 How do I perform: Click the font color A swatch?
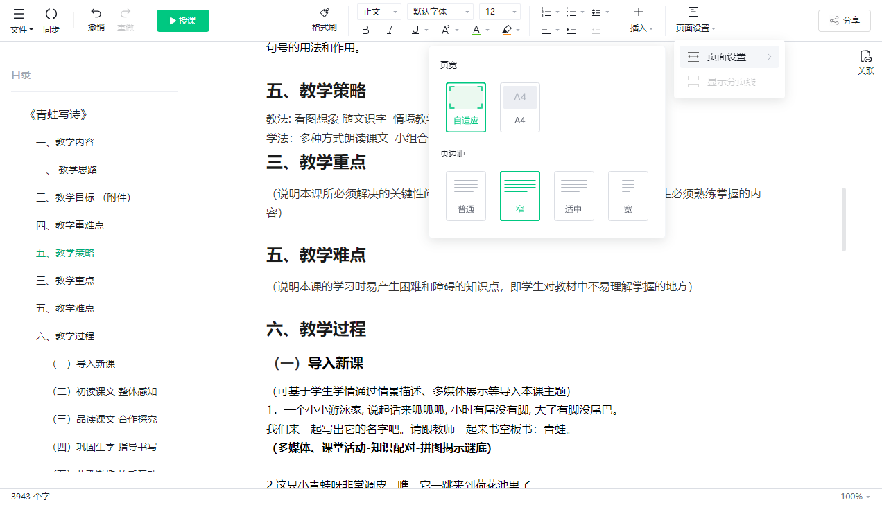[476, 30]
